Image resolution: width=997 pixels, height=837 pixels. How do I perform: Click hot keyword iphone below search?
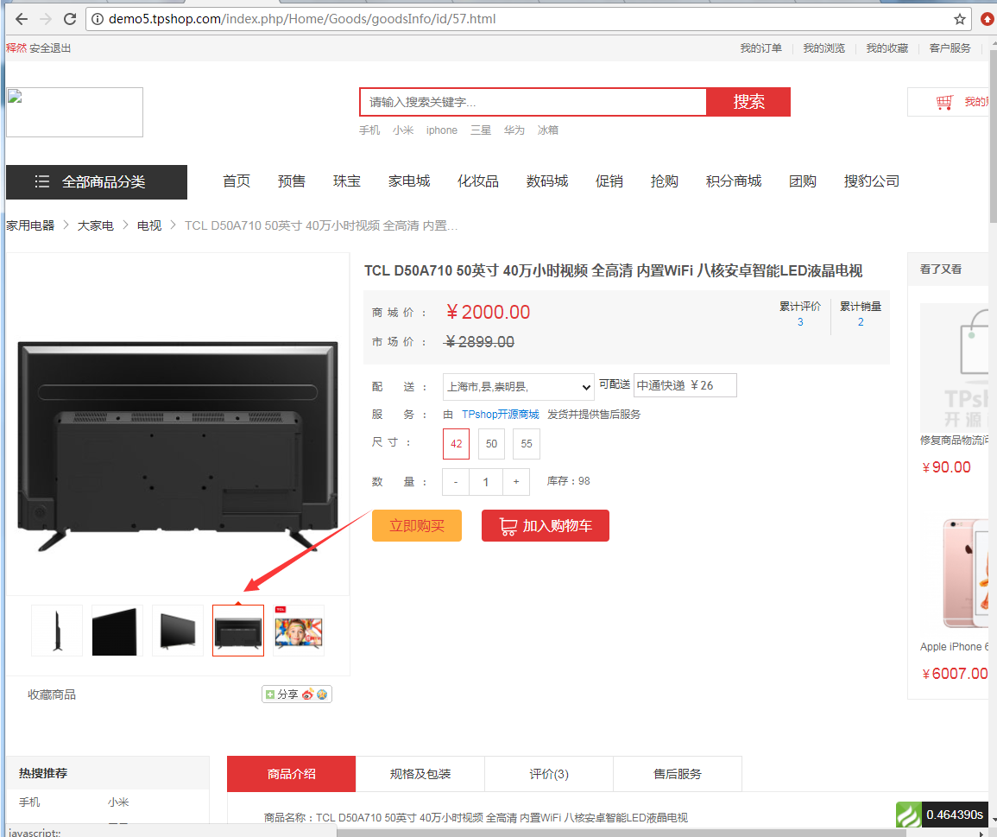point(442,130)
